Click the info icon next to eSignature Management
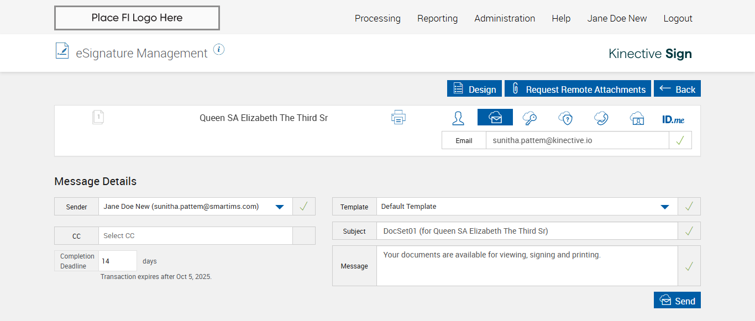The width and height of the screenshot is (755, 321). [x=219, y=50]
